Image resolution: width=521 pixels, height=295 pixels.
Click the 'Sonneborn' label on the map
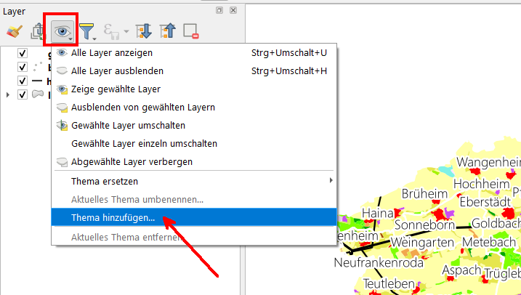(x=424, y=225)
